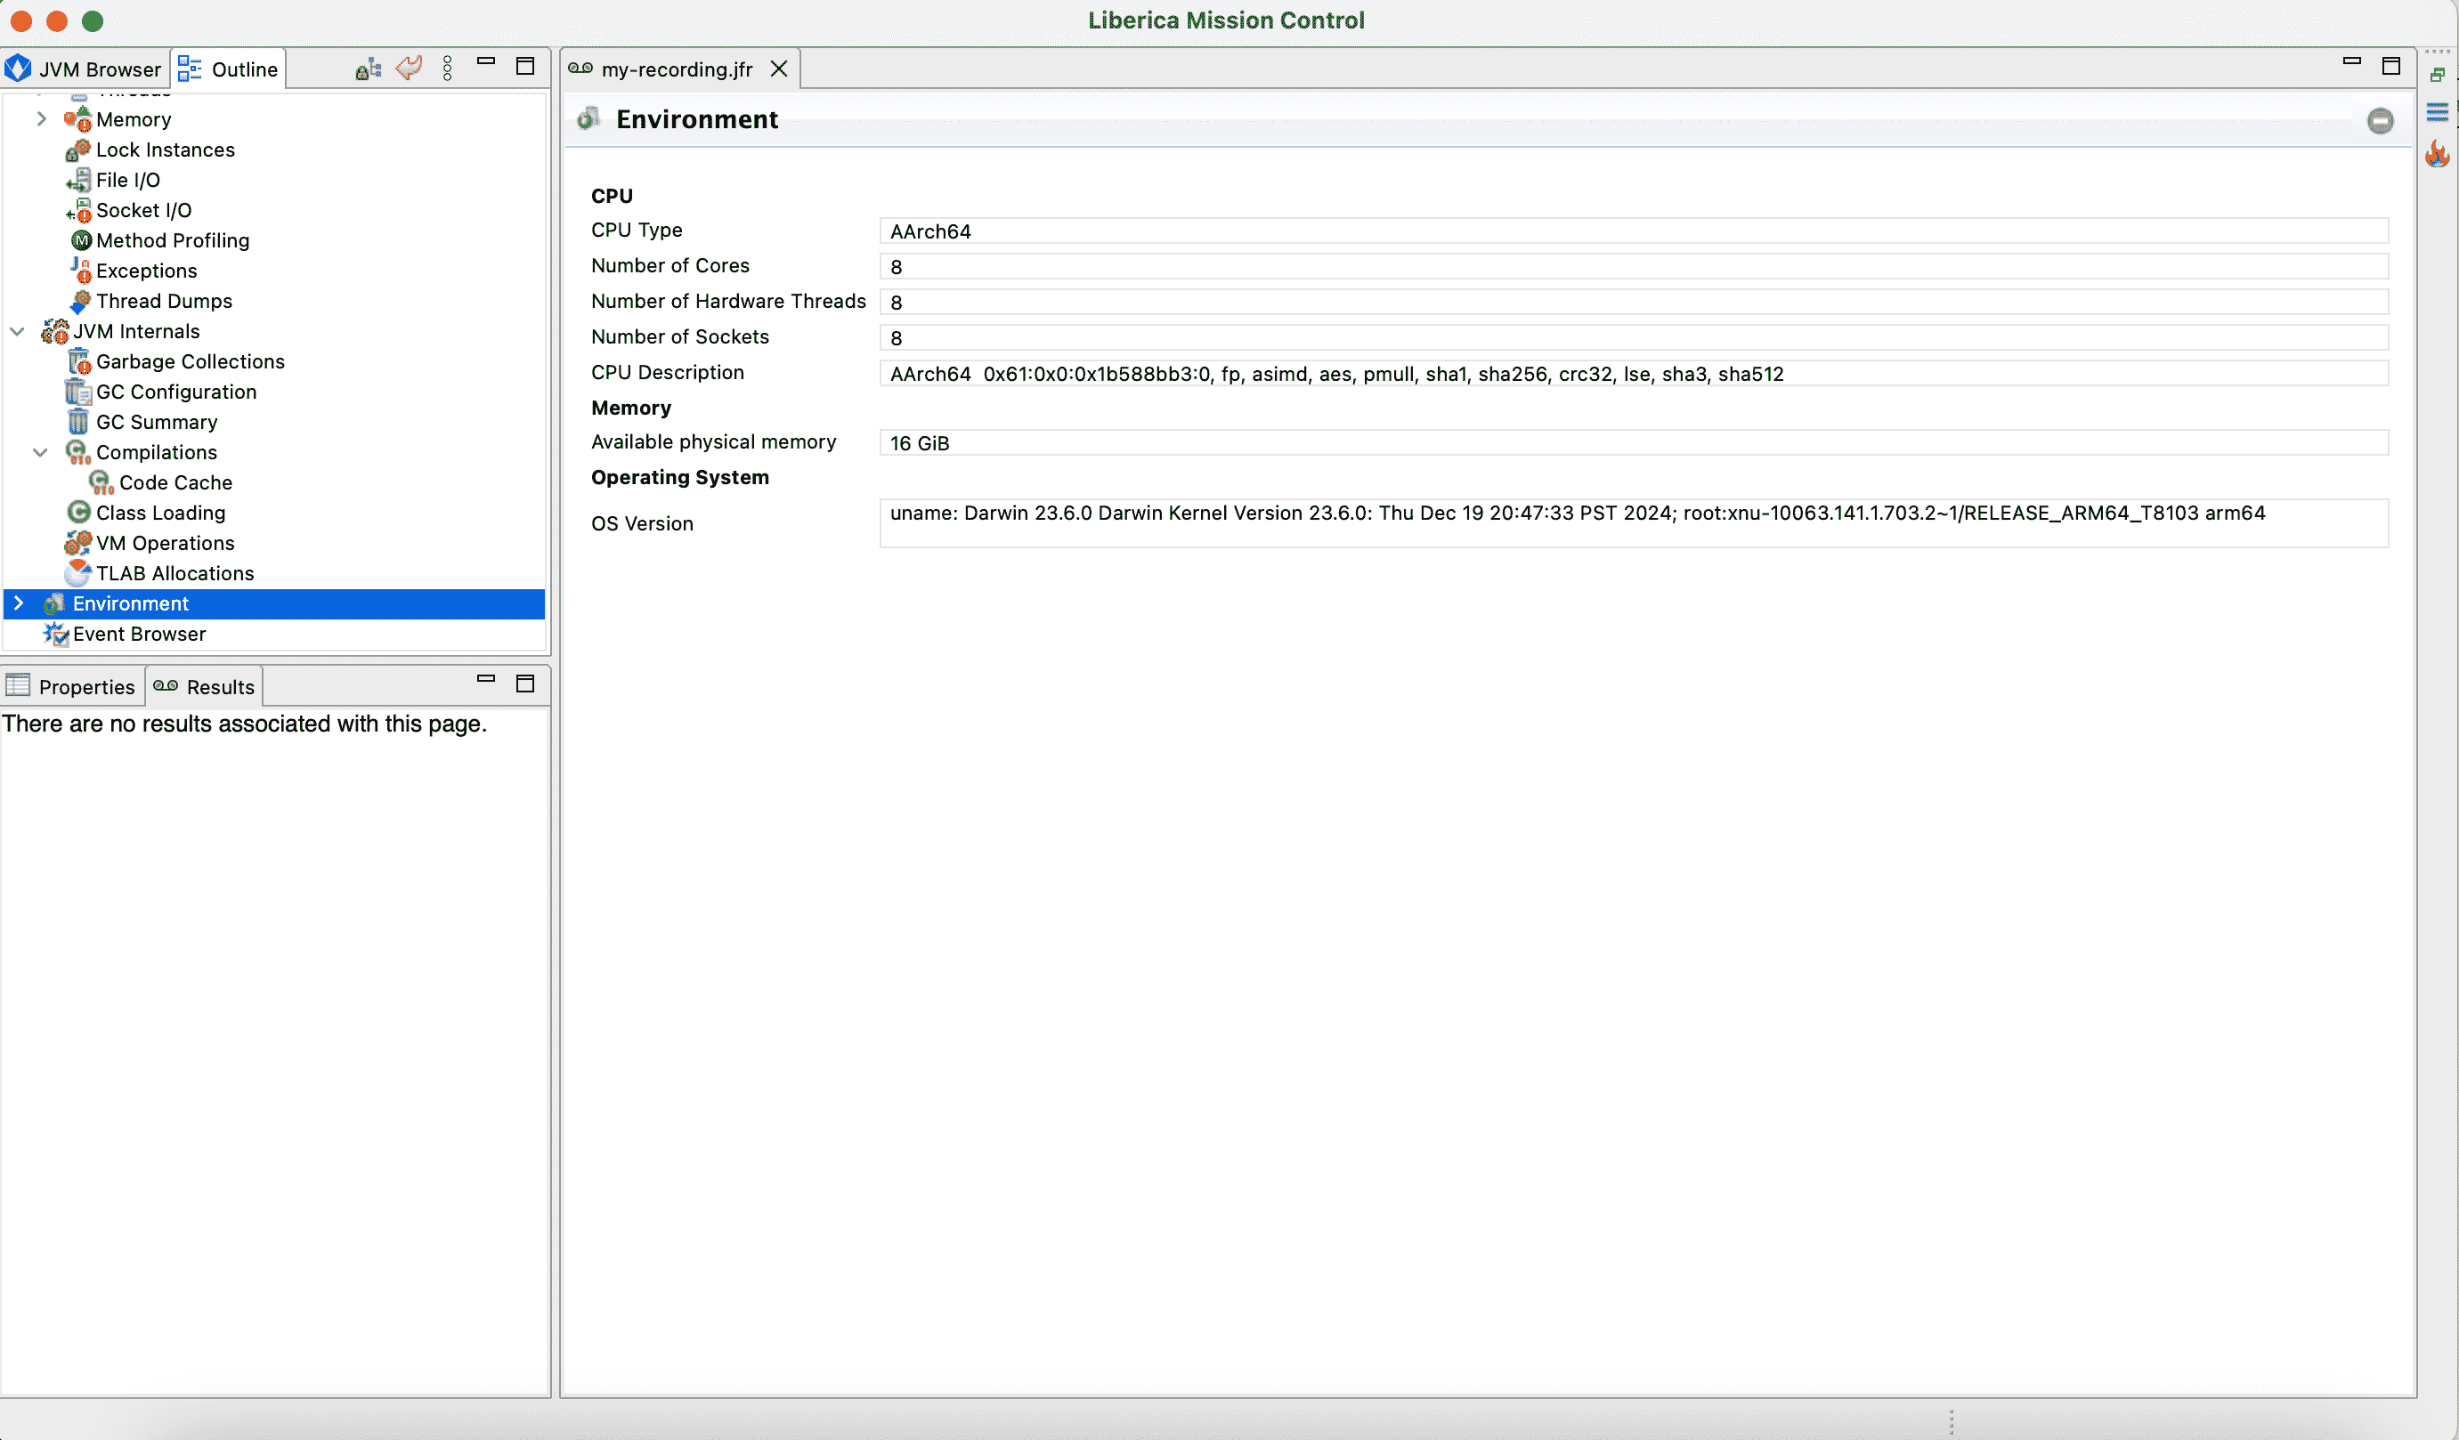Open the File I/O page

point(128,180)
